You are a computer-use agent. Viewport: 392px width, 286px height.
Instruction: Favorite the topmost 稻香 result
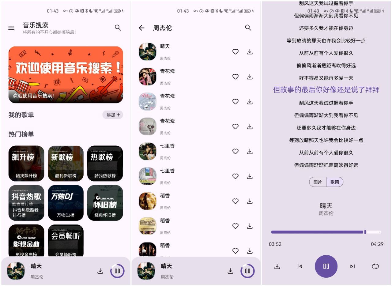coord(236,201)
